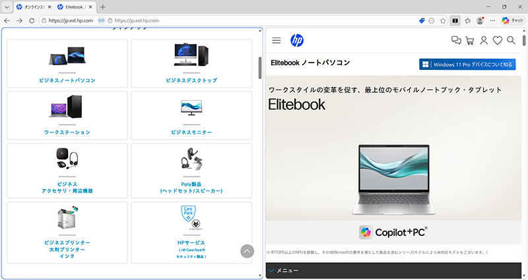Click the round back-to-top arrow button

click(x=247, y=251)
